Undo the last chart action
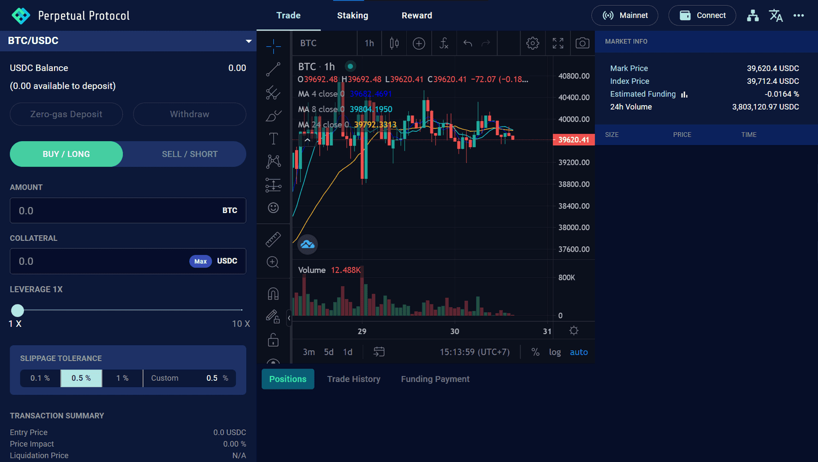The height and width of the screenshot is (462, 818). pyautogui.click(x=467, y=43)
